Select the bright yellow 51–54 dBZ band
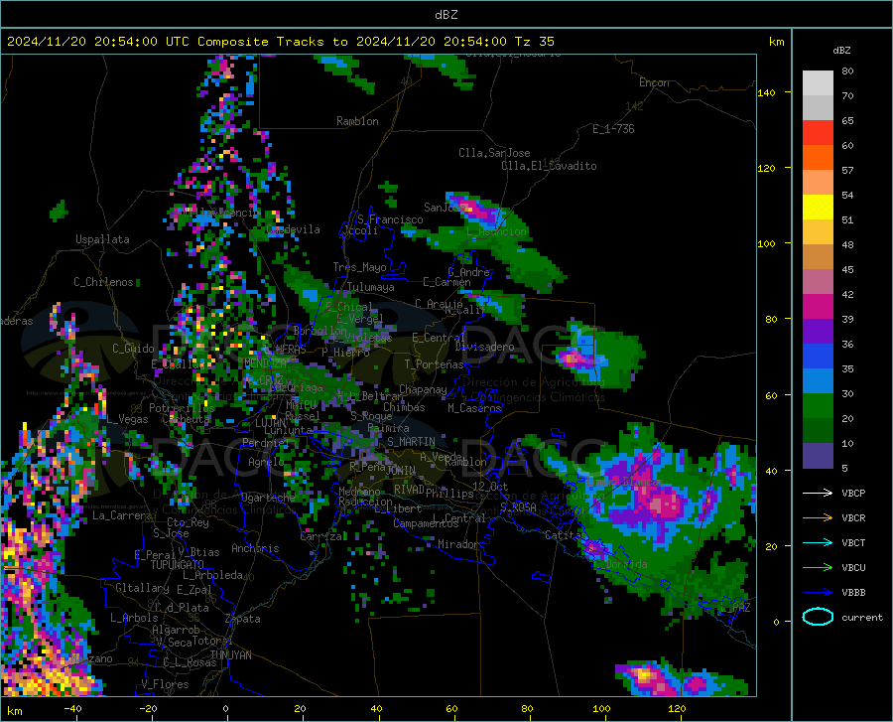893x722 pixels. (x=818, y=208)
